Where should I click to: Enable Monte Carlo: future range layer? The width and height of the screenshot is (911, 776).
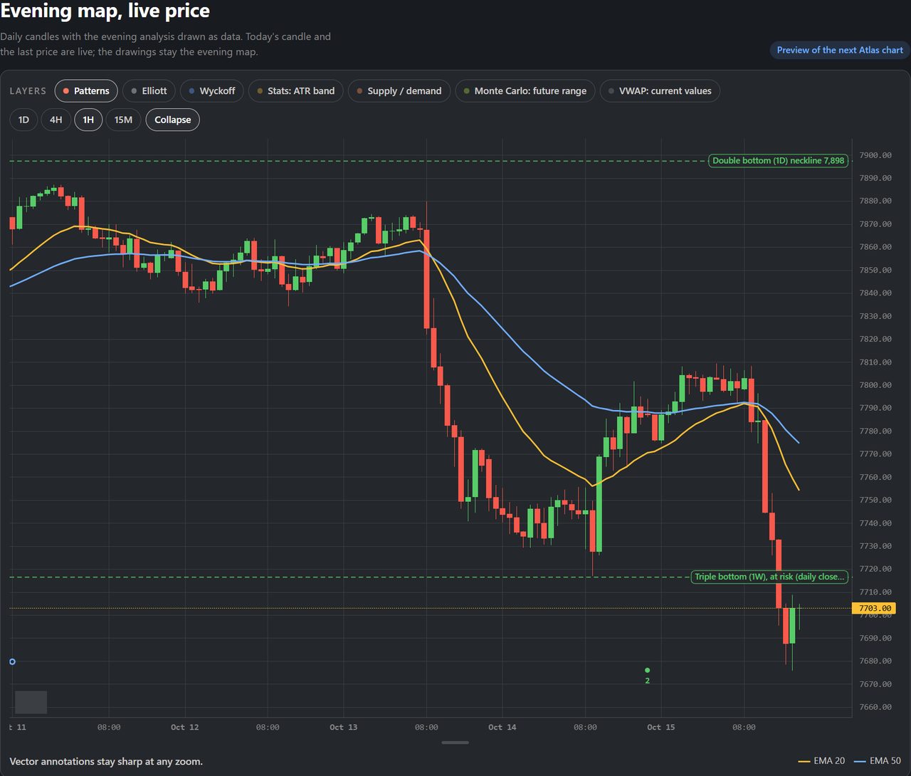click(x=525, y=91)
